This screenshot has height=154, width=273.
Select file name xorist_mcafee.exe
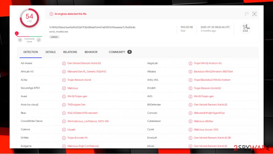59,32
